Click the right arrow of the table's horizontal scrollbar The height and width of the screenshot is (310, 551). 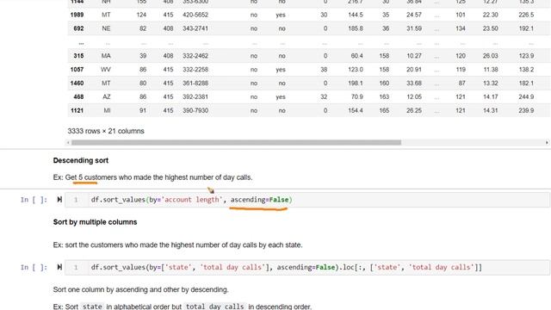pyautogui.click(x=547, y=142)
